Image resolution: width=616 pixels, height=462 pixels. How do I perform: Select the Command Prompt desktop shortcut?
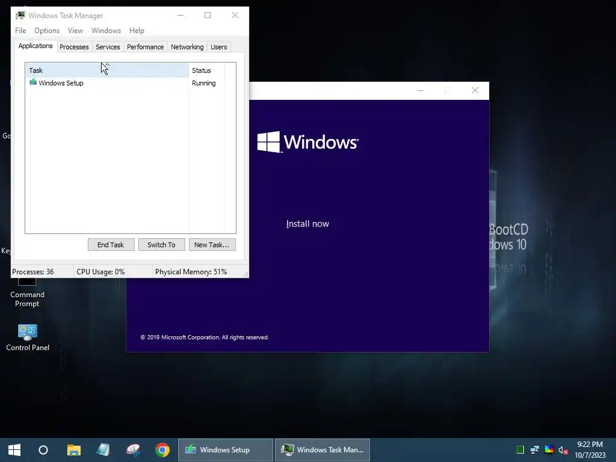pos(27,292)
